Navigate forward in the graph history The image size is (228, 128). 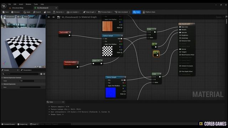pos(53,17)
